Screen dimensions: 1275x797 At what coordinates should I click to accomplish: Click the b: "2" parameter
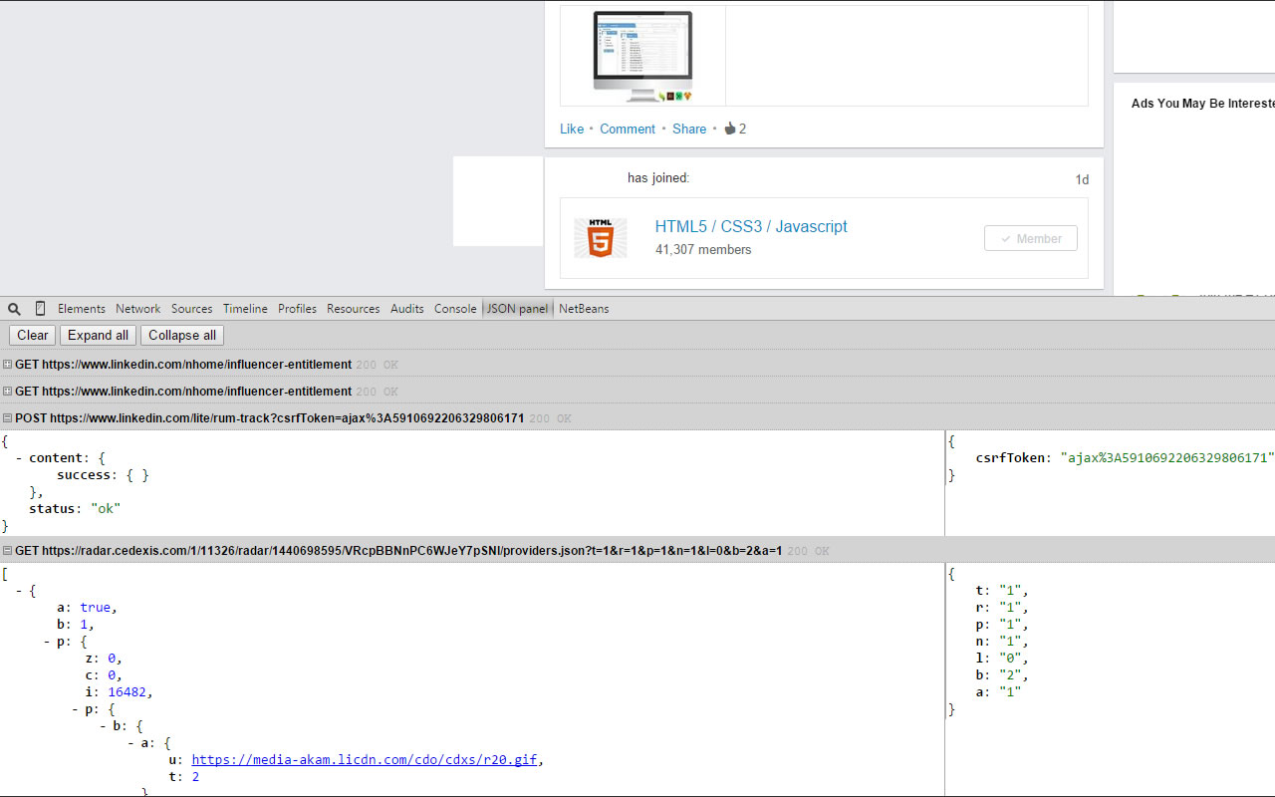pyautogui.click(x=1002, y=675)
